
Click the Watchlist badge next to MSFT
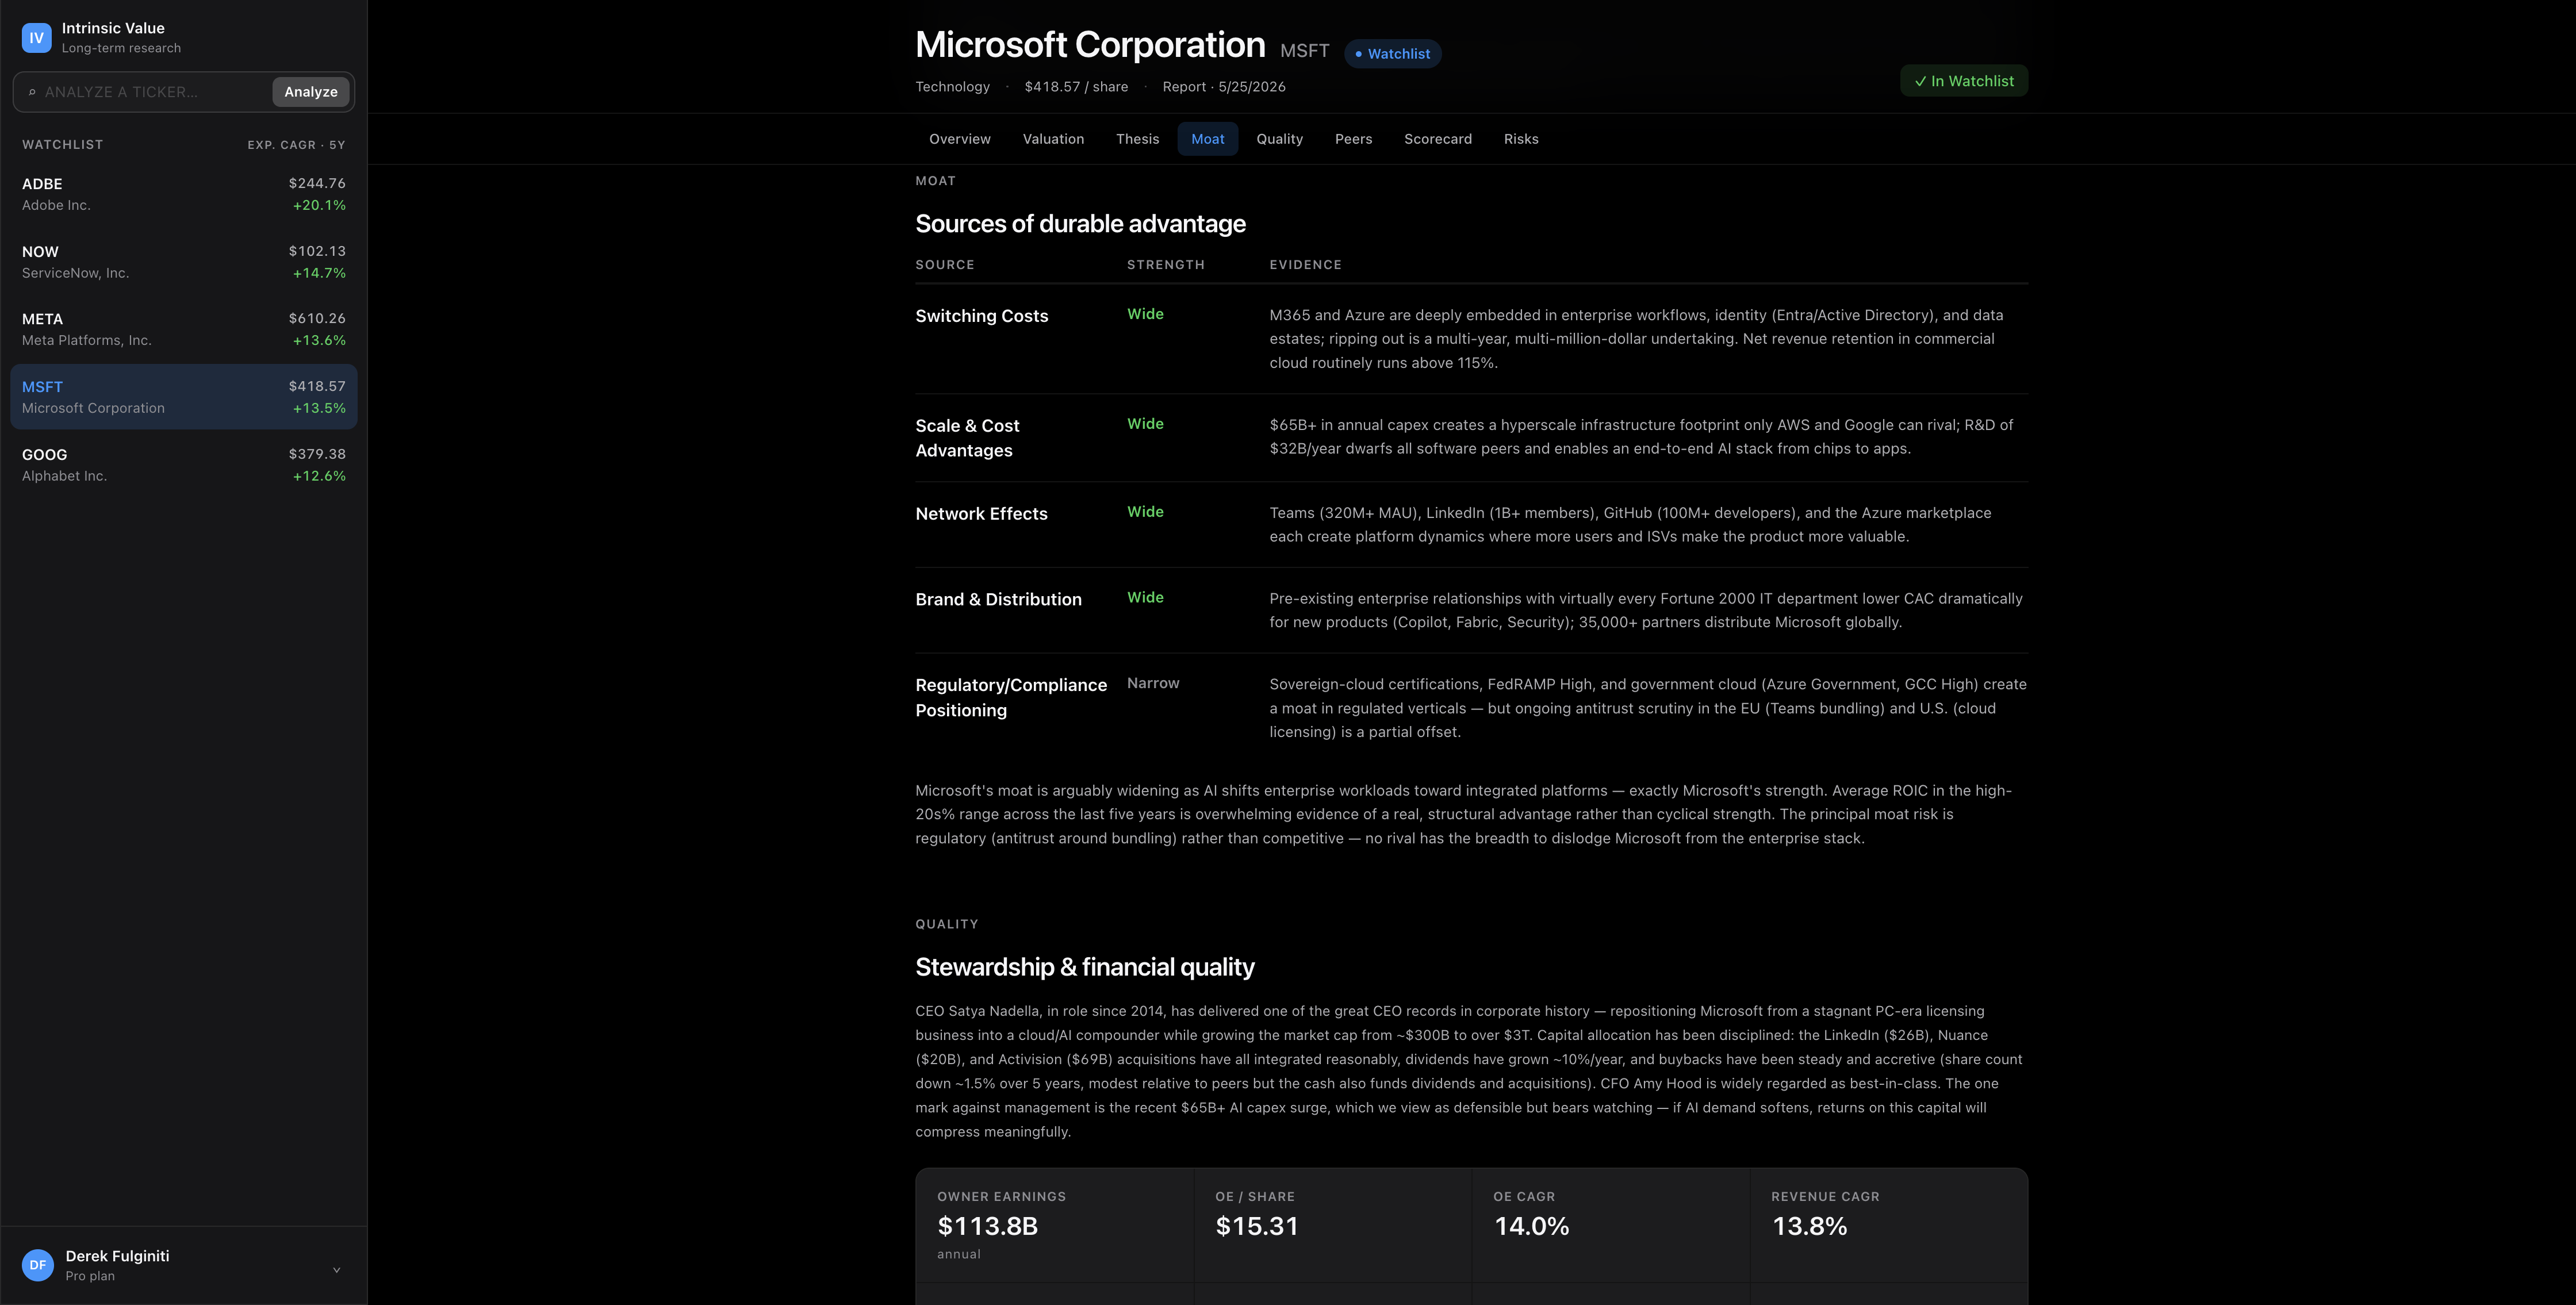pyautogui.click(x=1392, y=54)
